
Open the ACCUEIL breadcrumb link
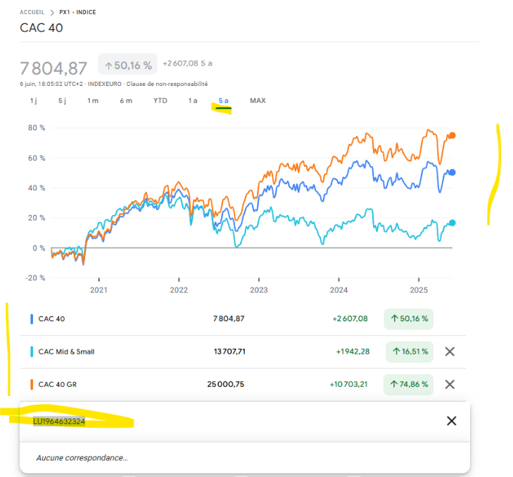click(x=32, y=13)
